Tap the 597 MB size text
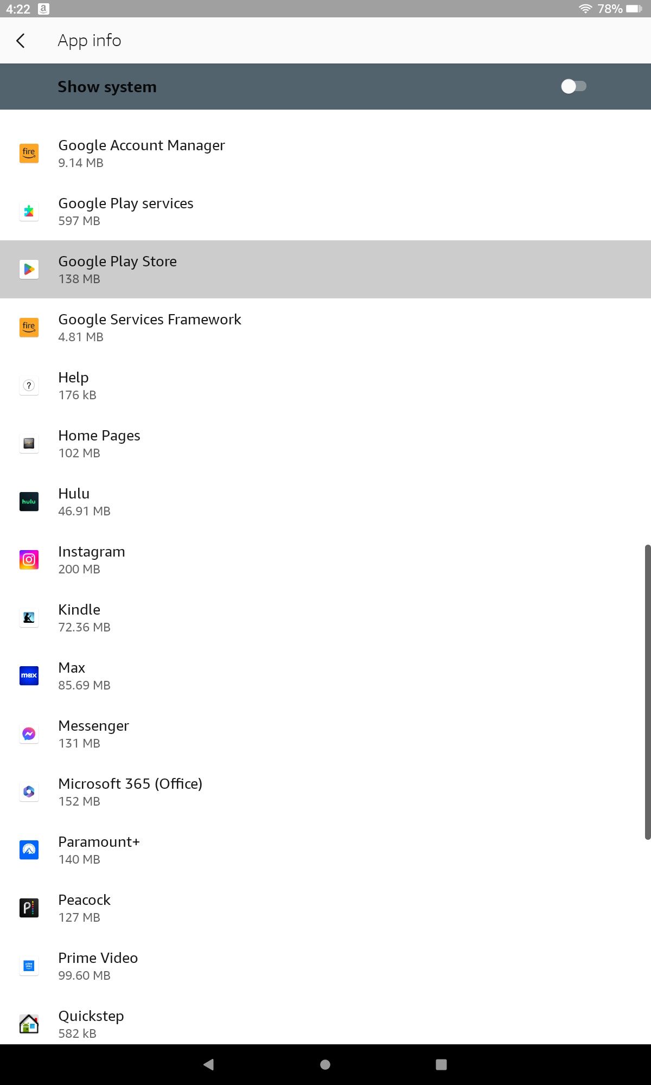The width and height of the screenshot is (651, 1085). click(x=79, y=221)
